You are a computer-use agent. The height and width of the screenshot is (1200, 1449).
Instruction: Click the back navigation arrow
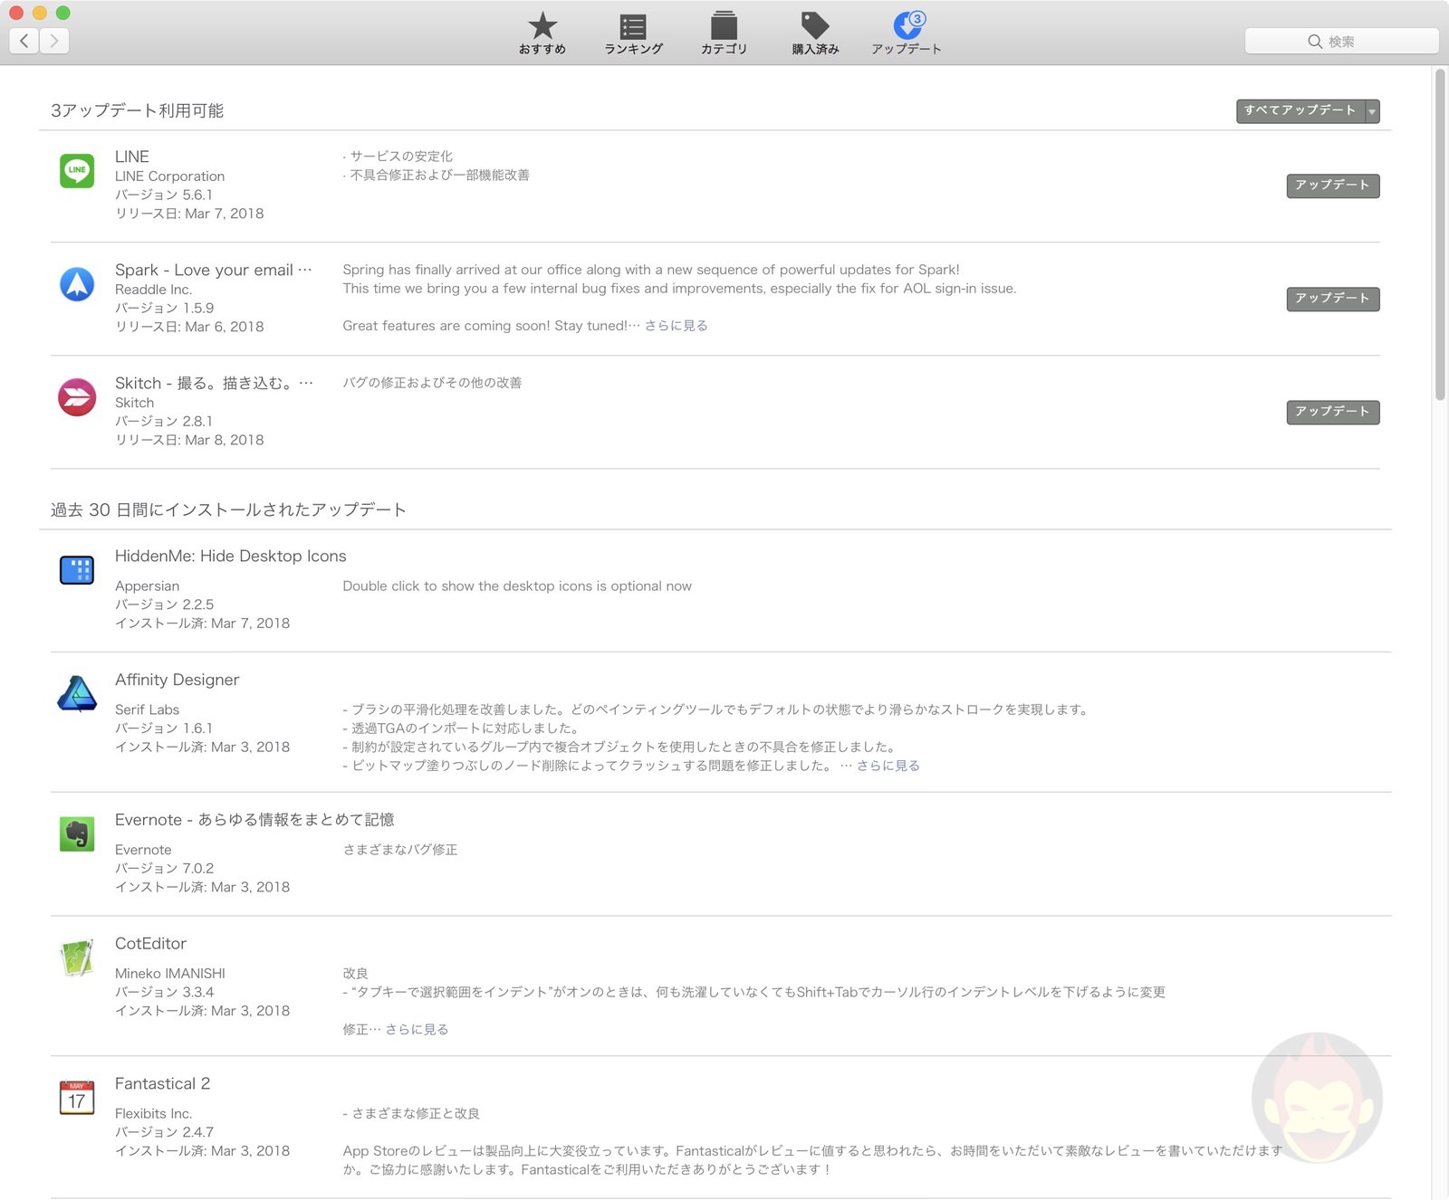(x=24, y=41)
